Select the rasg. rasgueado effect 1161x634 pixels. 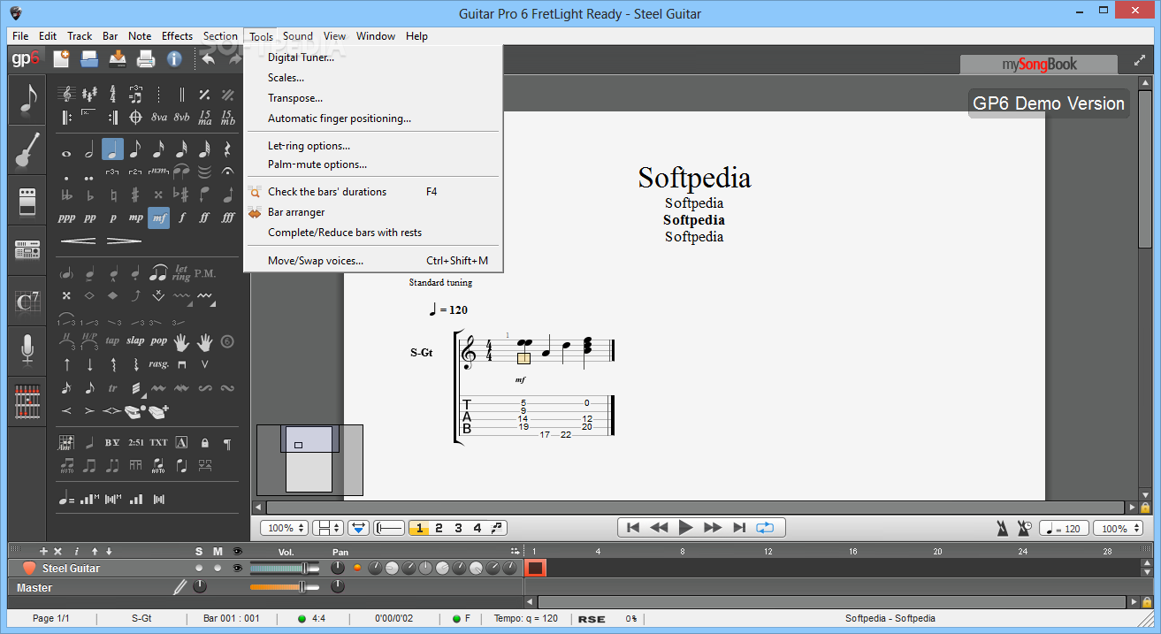pyautogui.click(x=158, y=363)
